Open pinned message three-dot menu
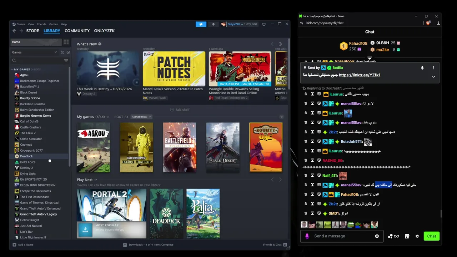This screenshot has height=257, width=457. point(433,68)
